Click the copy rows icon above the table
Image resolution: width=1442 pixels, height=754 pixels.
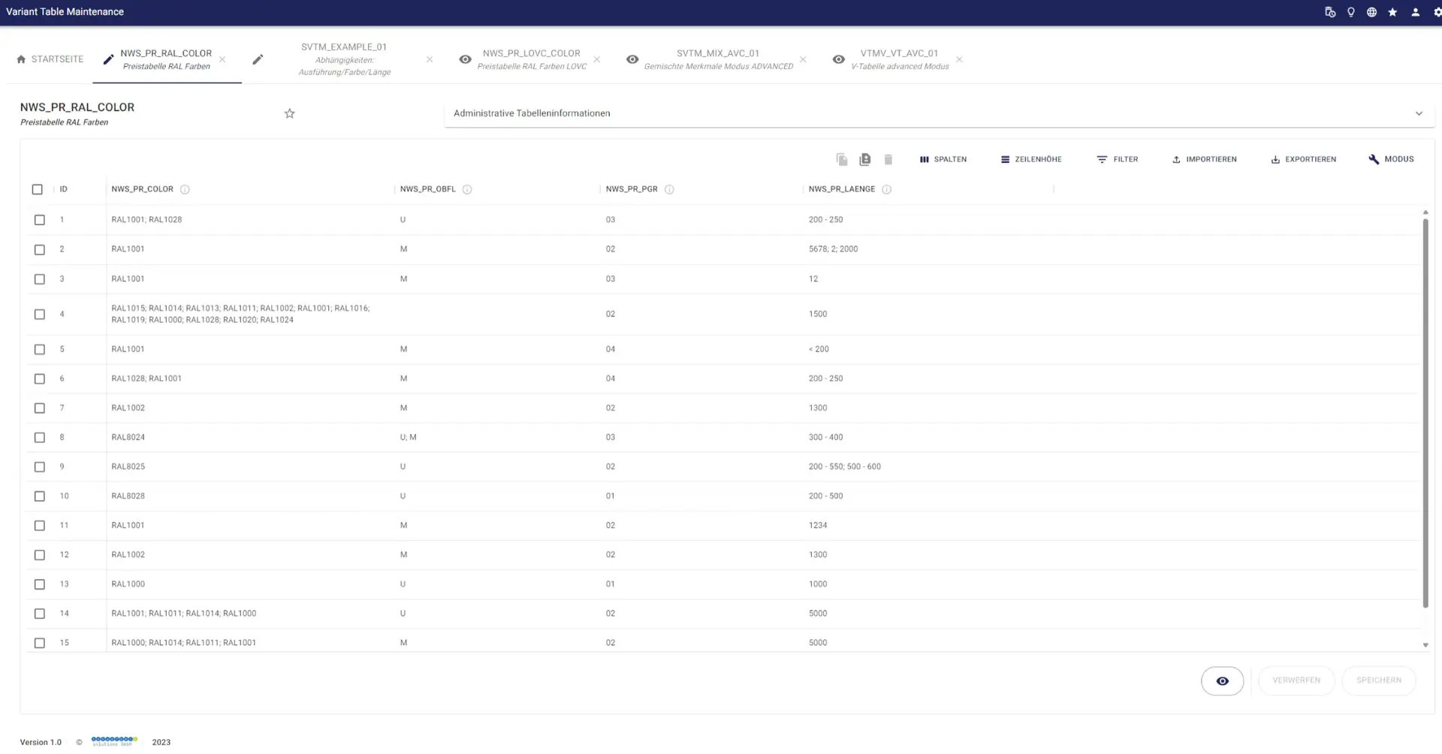click(841, 158)
